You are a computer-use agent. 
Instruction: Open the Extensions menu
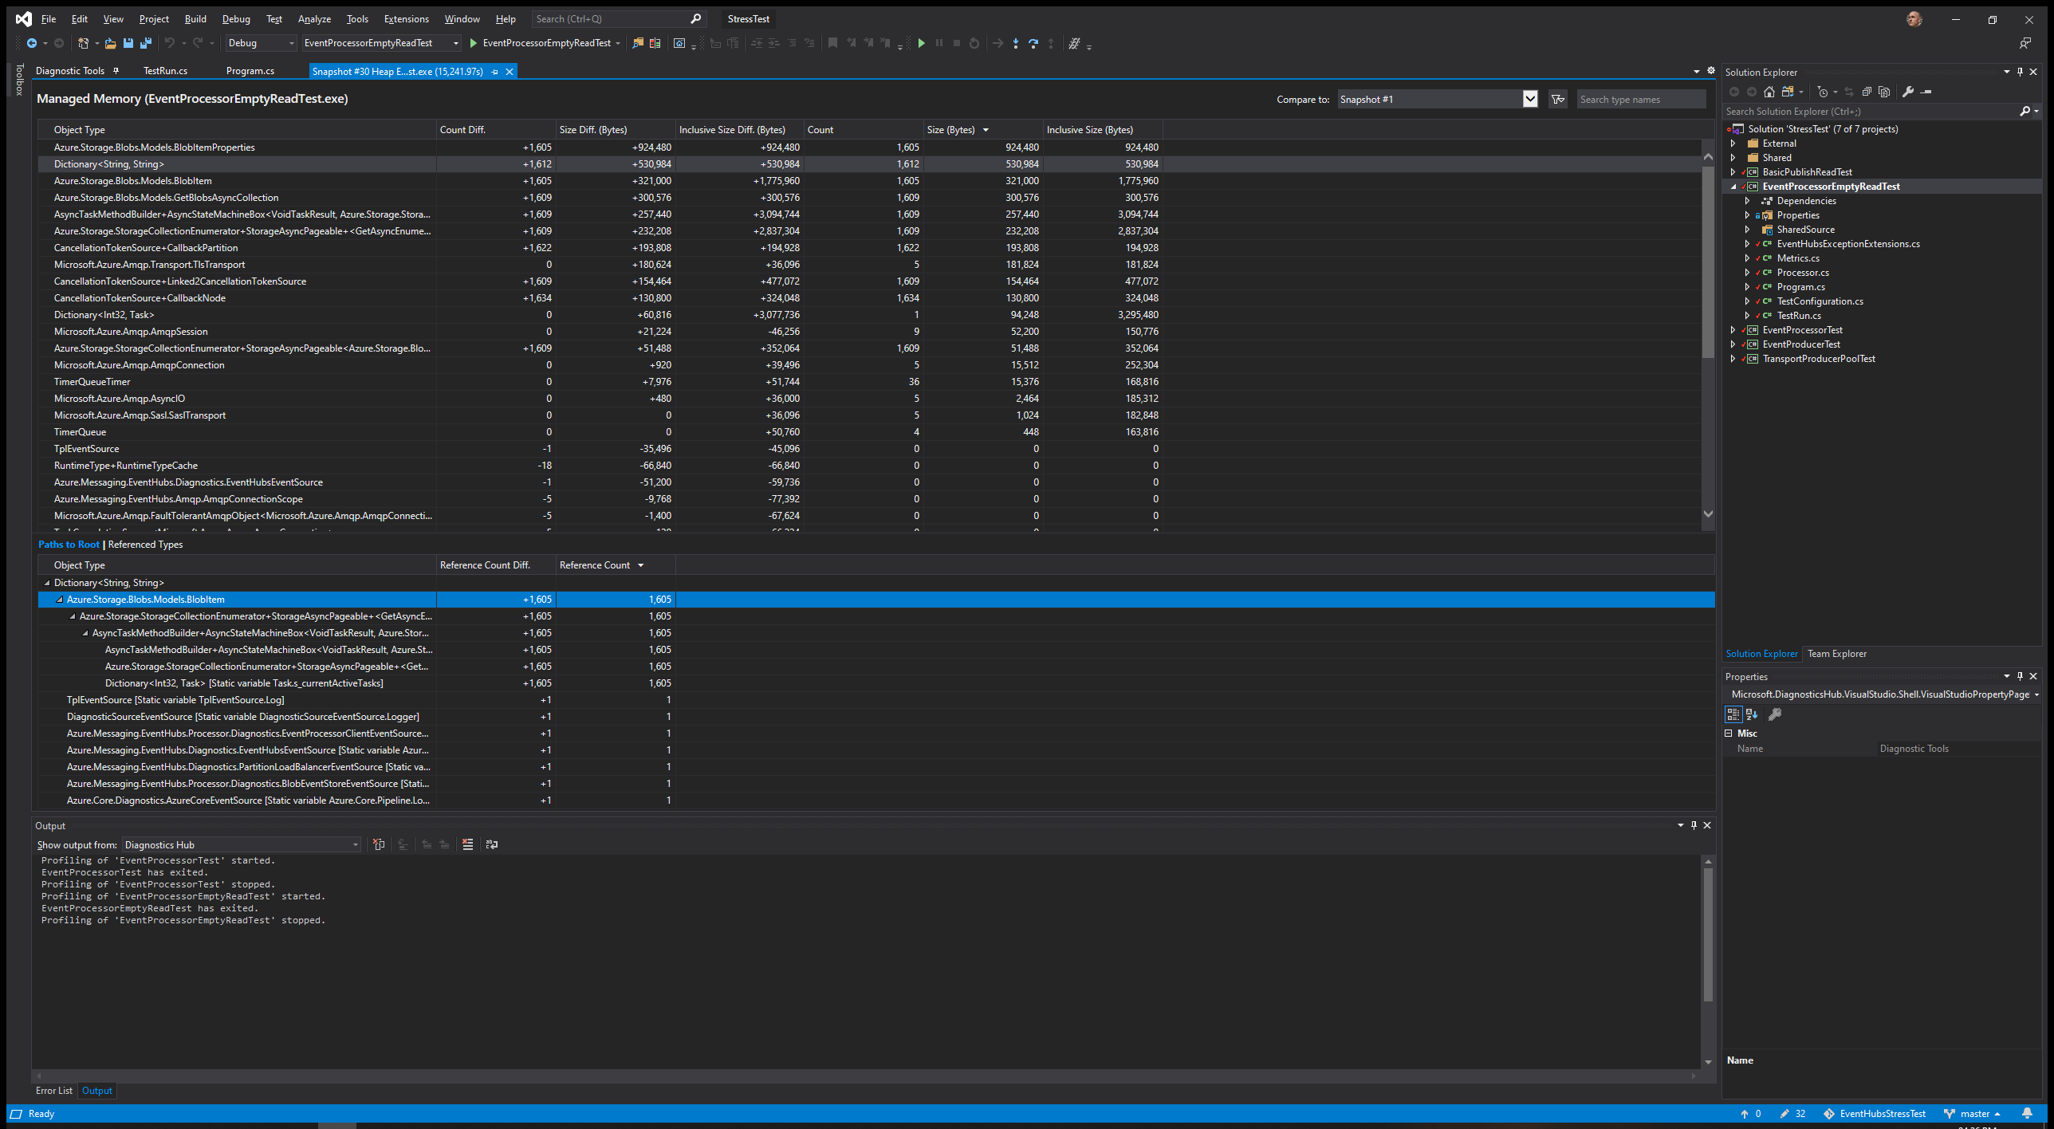tap(406, 19)
